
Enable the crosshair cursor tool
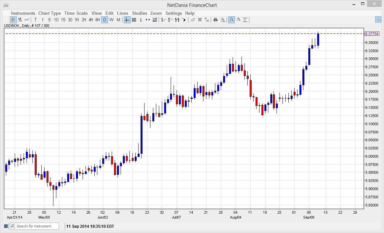point(126,20)
